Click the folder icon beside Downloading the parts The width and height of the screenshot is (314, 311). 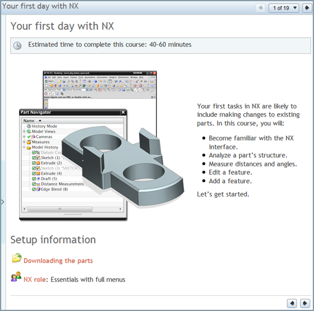tap(17, 258)
